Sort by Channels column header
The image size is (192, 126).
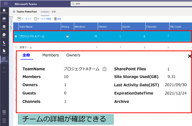point(158,26)
